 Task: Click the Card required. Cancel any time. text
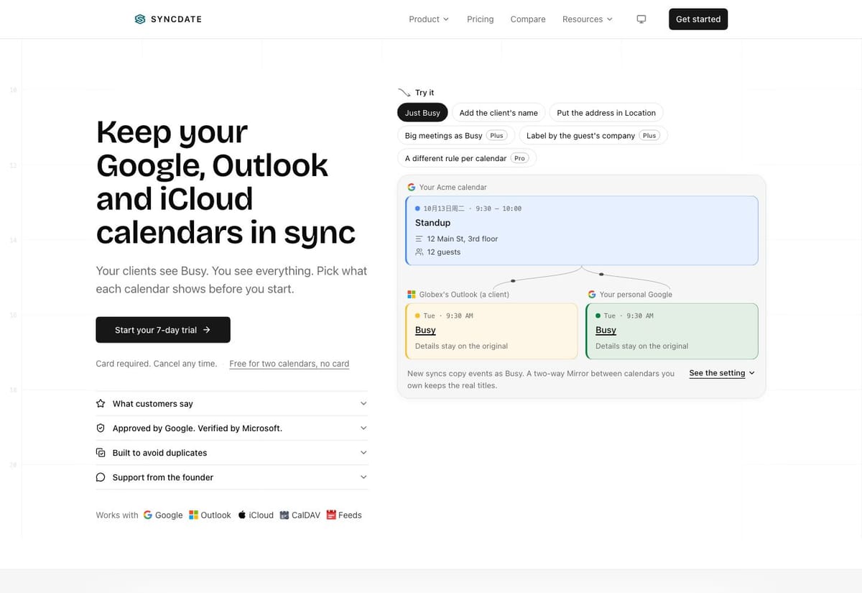click(x=157, y=364)
